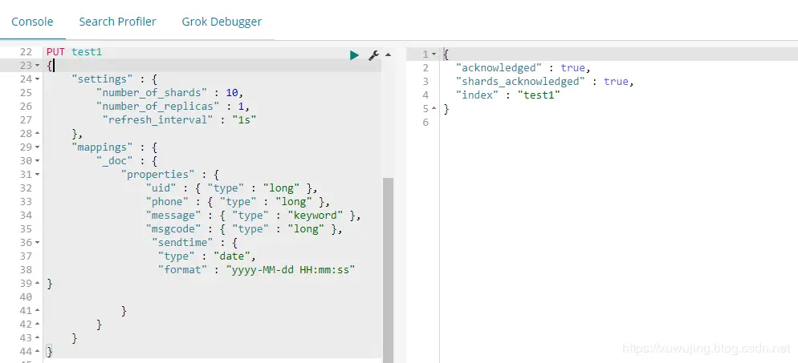This screenshot has height=363, width=798.
Task: Fold the _doc block at line 30
Action: click(x=38, y=161)
